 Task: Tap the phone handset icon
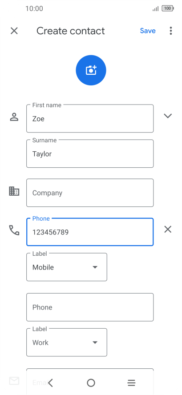tap(14, 230)
